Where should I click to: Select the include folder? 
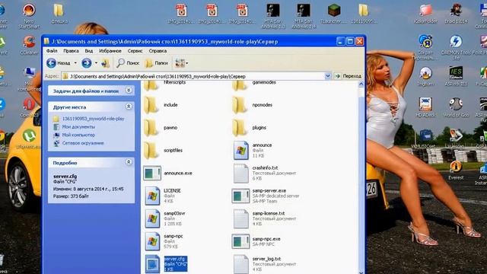(x=161, y=105)
